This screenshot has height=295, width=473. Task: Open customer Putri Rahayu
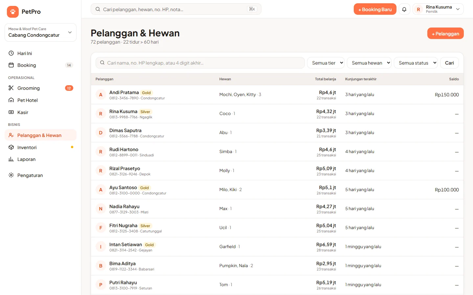click(277, 285)
